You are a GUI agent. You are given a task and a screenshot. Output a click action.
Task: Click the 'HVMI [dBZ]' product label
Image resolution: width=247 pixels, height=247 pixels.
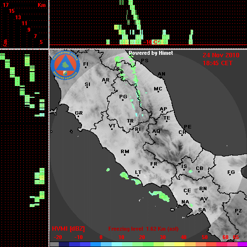[x=68, y=229]
